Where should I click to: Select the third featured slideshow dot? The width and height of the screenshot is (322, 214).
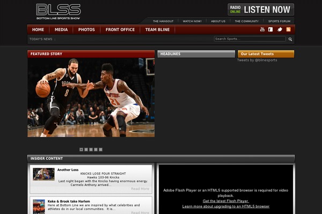pos(91,149)
